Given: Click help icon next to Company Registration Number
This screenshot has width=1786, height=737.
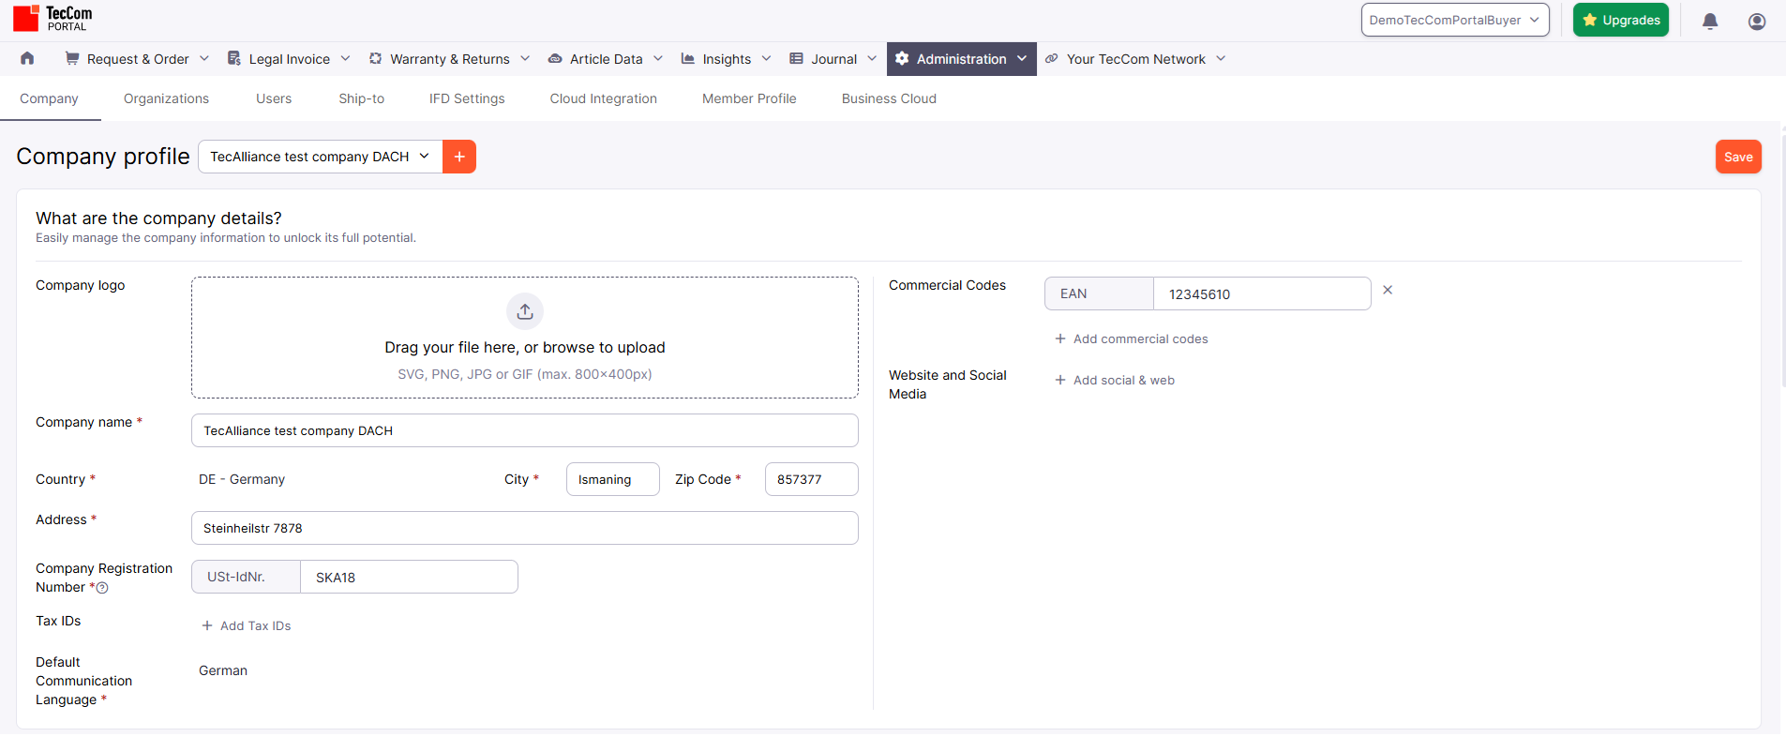Looking at the screenshot, I should click(103, 588).
